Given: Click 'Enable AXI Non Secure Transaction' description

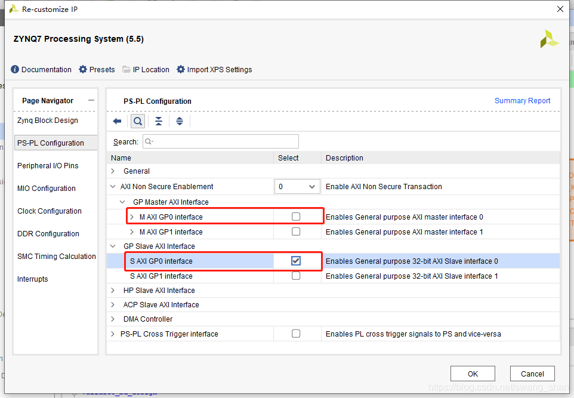Looking at the screenshot, I should point(384,187).
